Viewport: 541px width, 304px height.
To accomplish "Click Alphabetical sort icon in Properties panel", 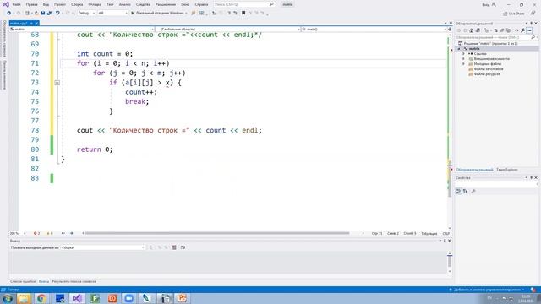I will pyautogui.click(x=465, y=192).
